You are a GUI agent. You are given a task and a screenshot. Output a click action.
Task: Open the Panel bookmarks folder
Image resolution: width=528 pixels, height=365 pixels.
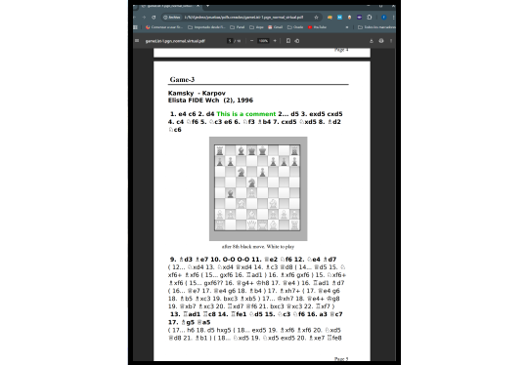(237, 27)
